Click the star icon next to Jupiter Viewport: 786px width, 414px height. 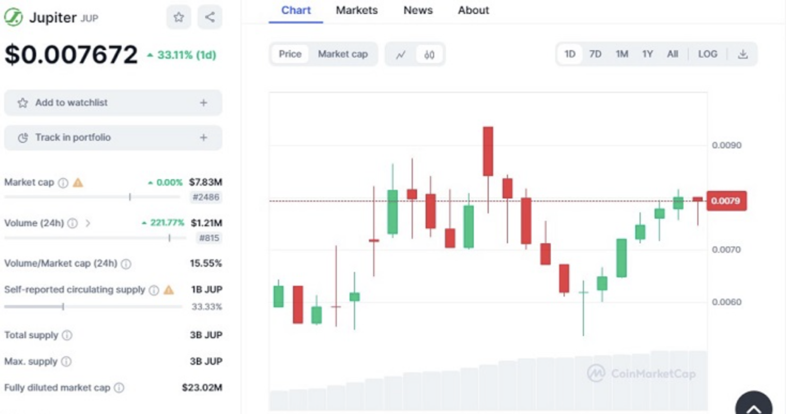pyautogui.click(x=178, y=17)
